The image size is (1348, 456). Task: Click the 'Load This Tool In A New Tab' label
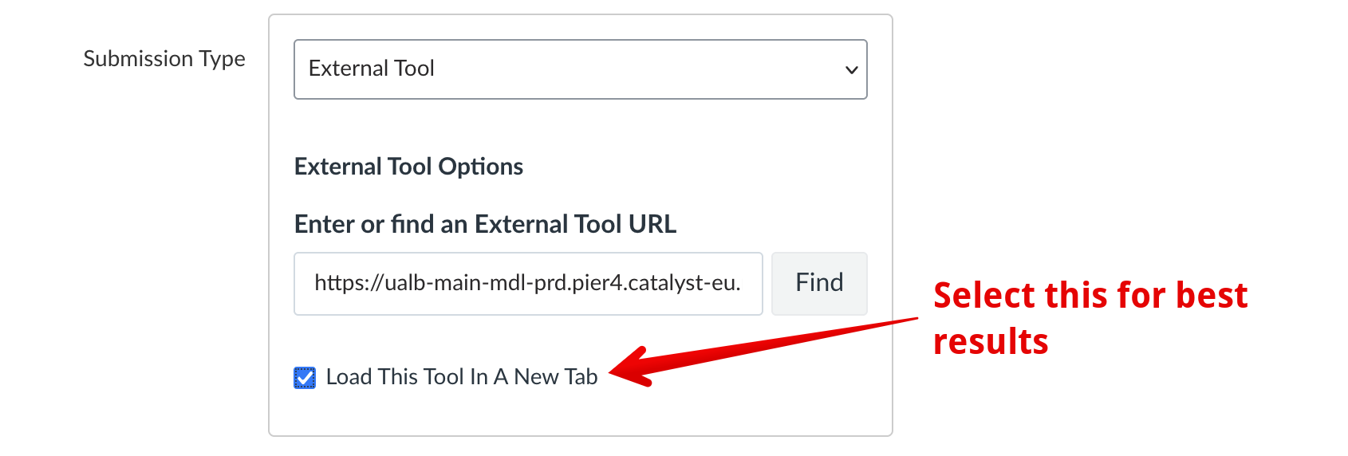tap(461, 377)
